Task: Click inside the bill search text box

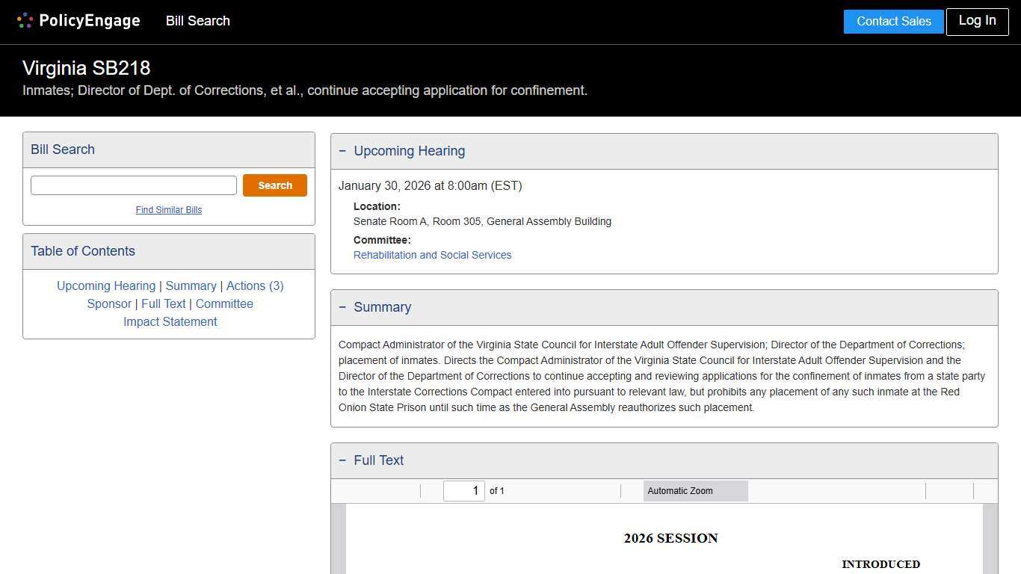Action: [x=133, y=185]
